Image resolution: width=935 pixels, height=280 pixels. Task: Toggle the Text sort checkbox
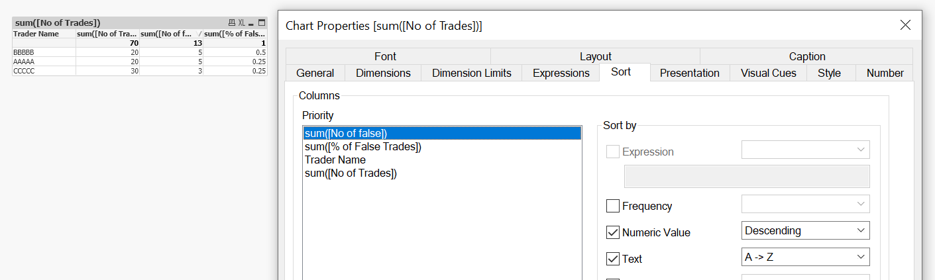613,259
